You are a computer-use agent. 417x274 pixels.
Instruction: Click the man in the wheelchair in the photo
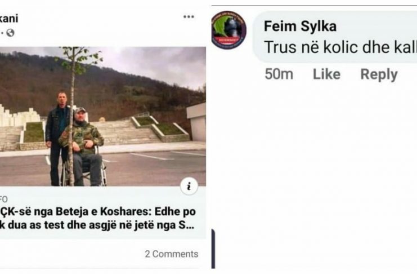pos(83,144)
